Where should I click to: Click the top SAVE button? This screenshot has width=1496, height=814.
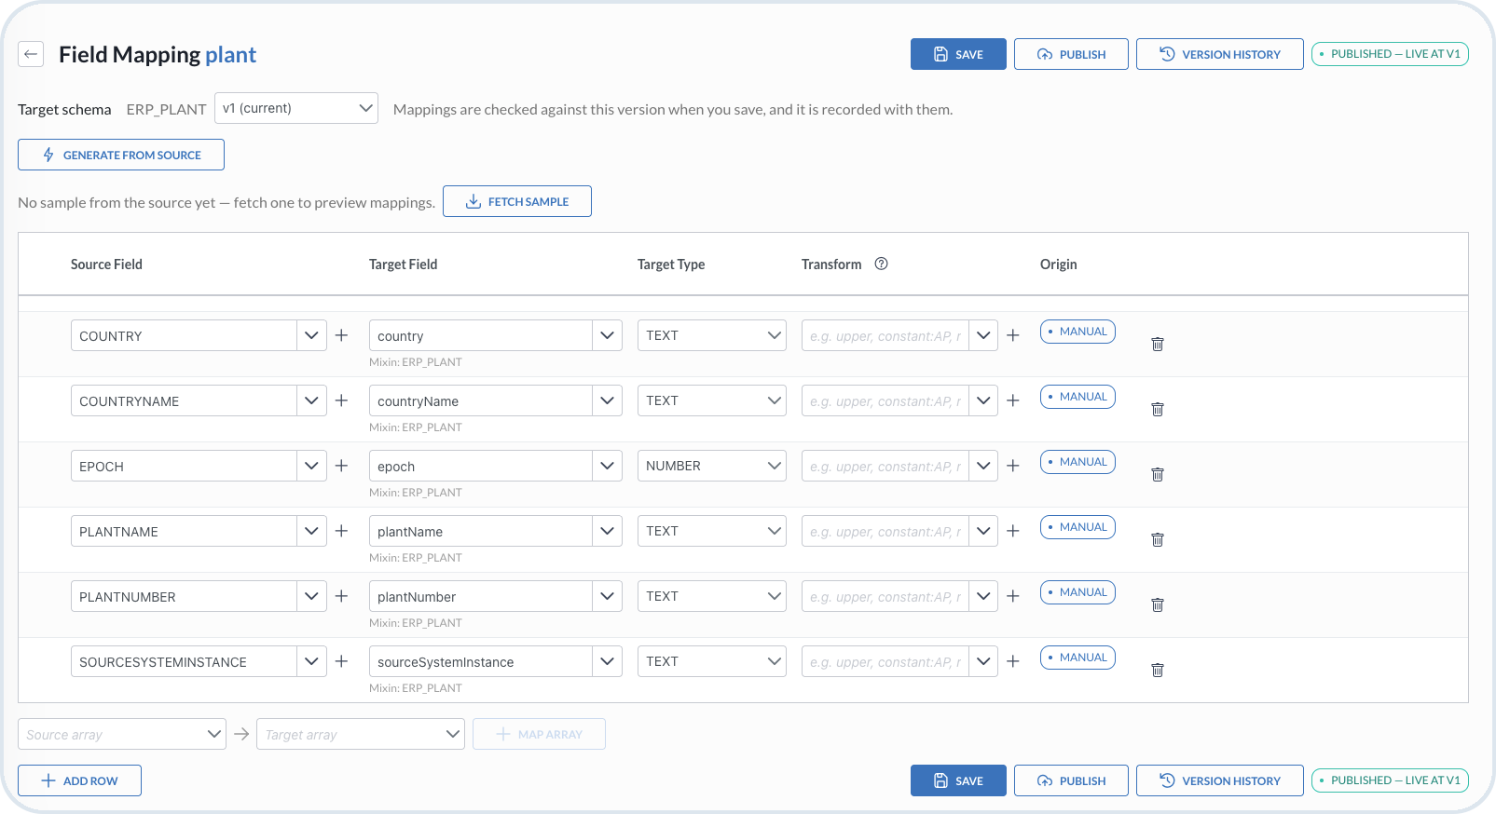(958, 54)
